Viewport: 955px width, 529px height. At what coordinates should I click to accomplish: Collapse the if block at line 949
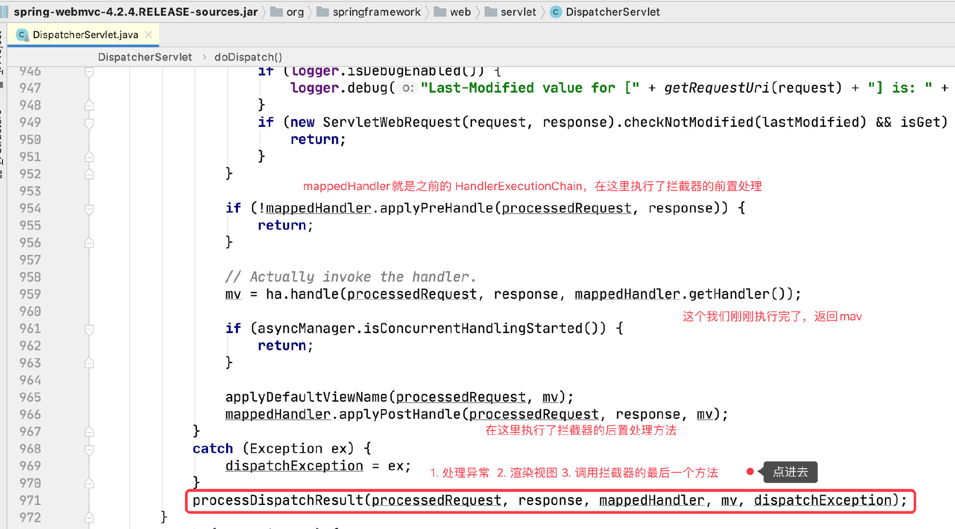tap(89, 122)
